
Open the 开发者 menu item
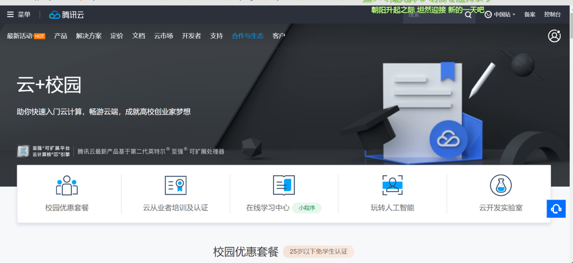(192, 36)
